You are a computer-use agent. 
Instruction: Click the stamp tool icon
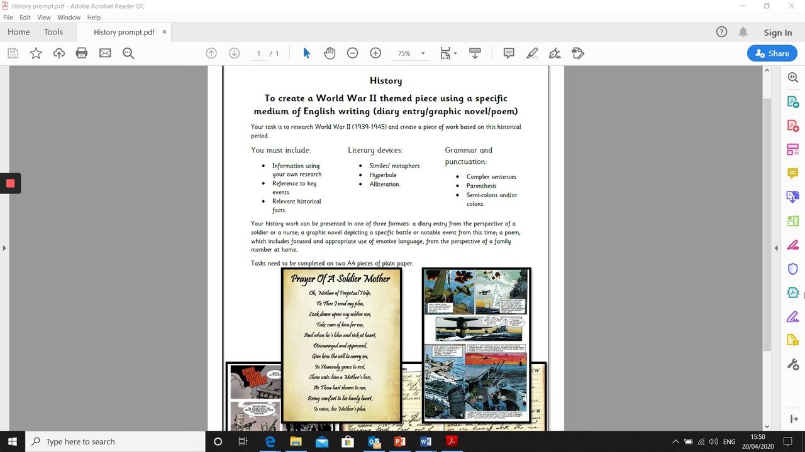click(x=578, y=53)
